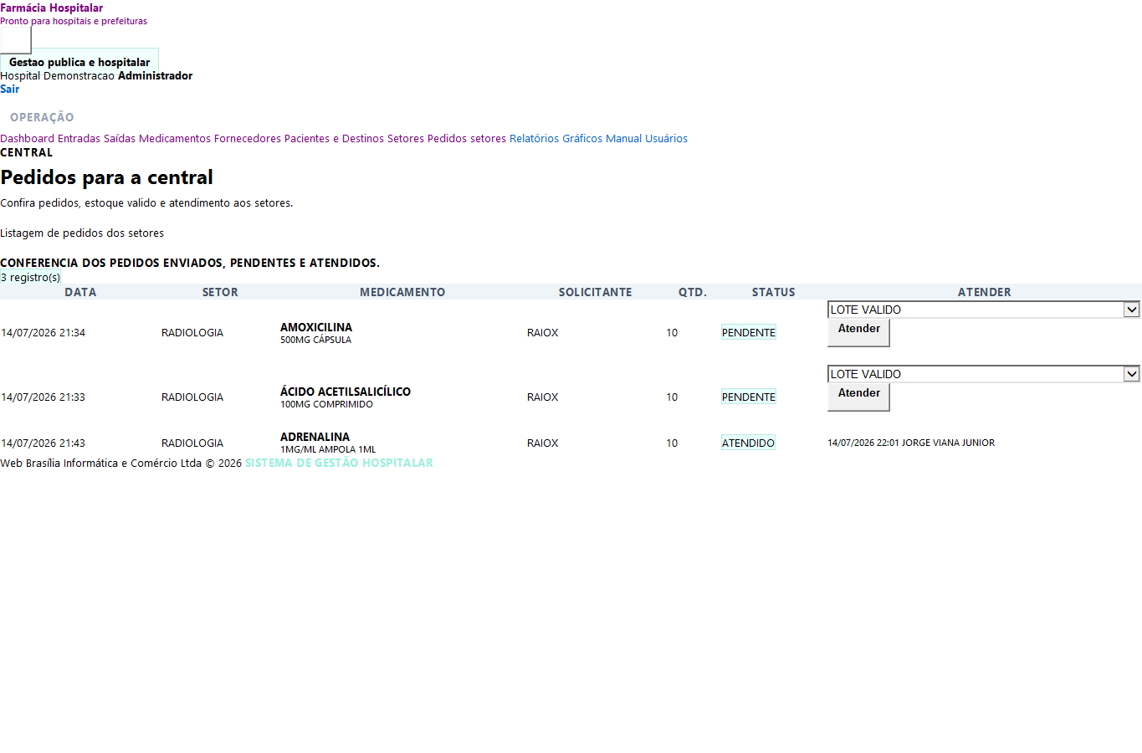Open Fornecedores page
1142x753 pixels.
pos(248,139)
